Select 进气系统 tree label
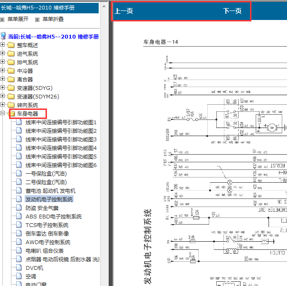The width and height of the screenshot is (287, 286). click(x=28, y=54)
